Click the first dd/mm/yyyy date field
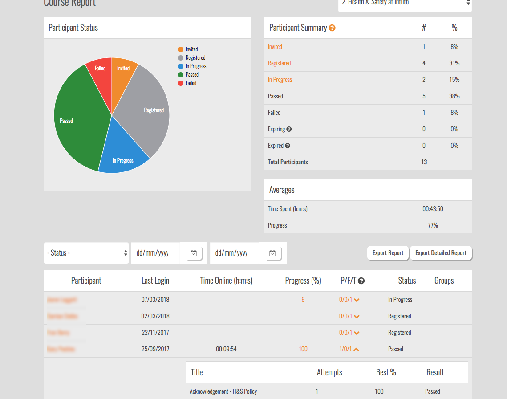Image resolution: width=507 pixels, height=399 pixels. [155, 253]
